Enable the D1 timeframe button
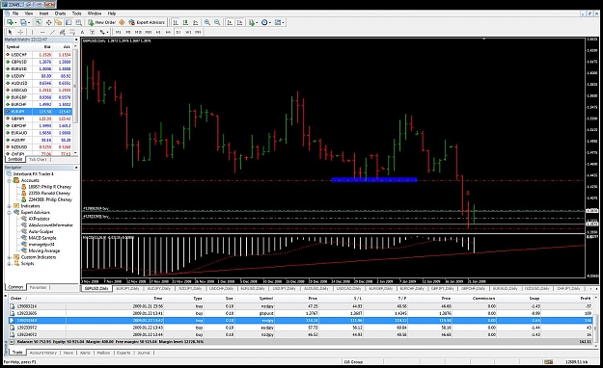 click(x=178, y=32)
